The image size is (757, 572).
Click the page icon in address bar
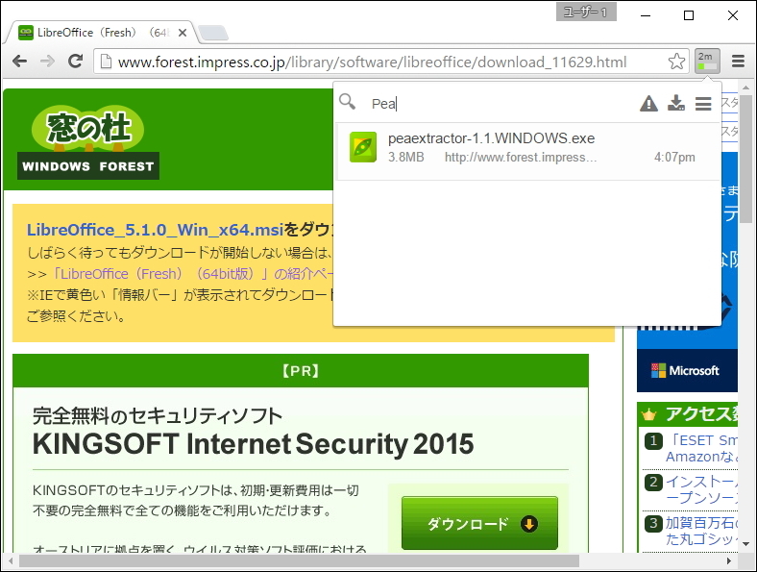click(106, 62)
